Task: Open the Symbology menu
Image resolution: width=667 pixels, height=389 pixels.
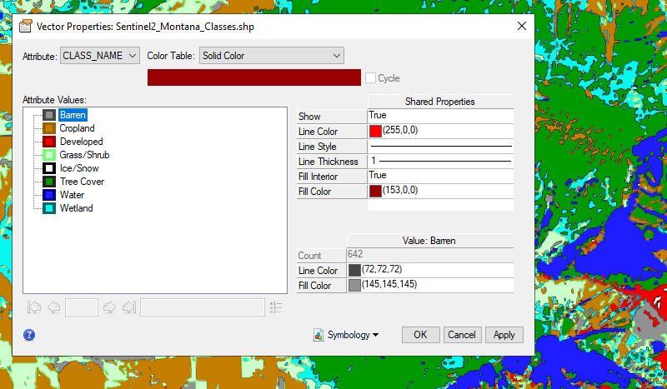Action: pyautogui.click(x=346, y=335)
